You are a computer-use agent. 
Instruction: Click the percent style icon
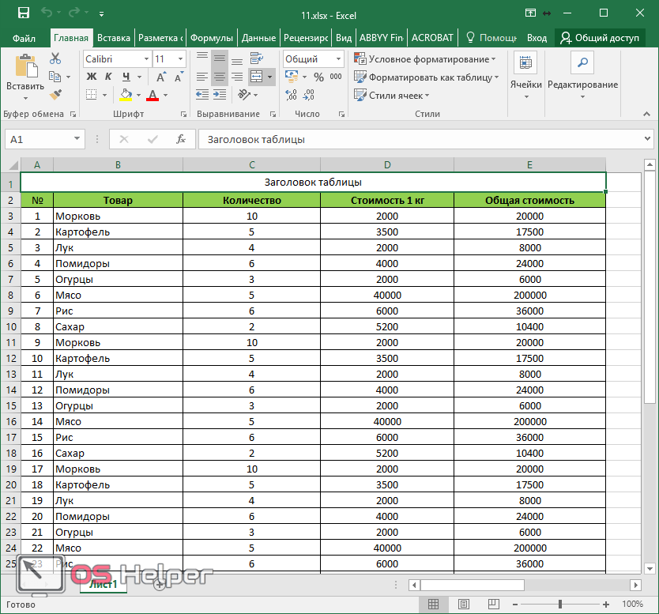(318, 77)
